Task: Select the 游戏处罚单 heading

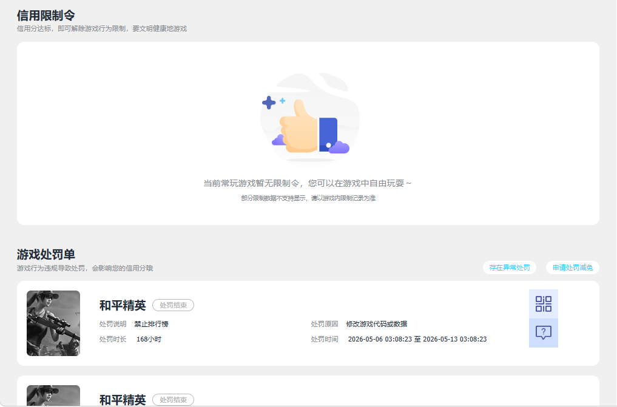Action: tap(46, 254)
